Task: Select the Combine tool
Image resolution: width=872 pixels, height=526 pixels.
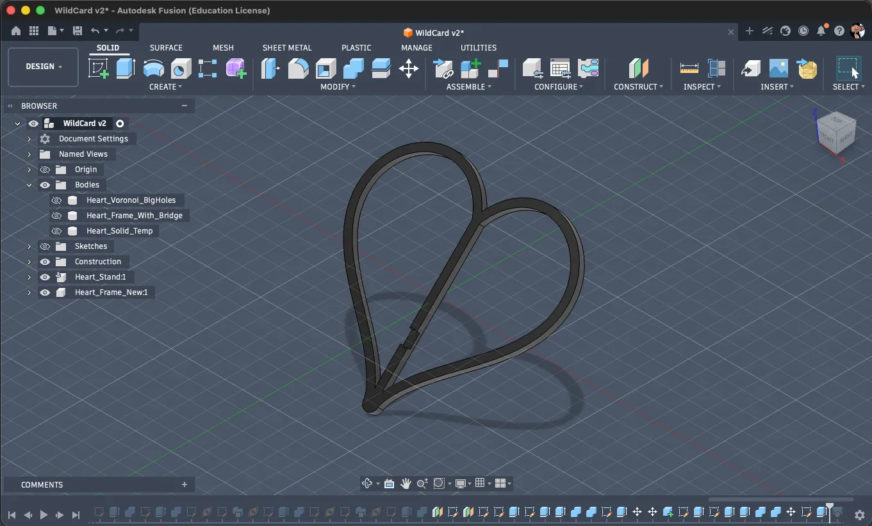Action: point(353,68)
